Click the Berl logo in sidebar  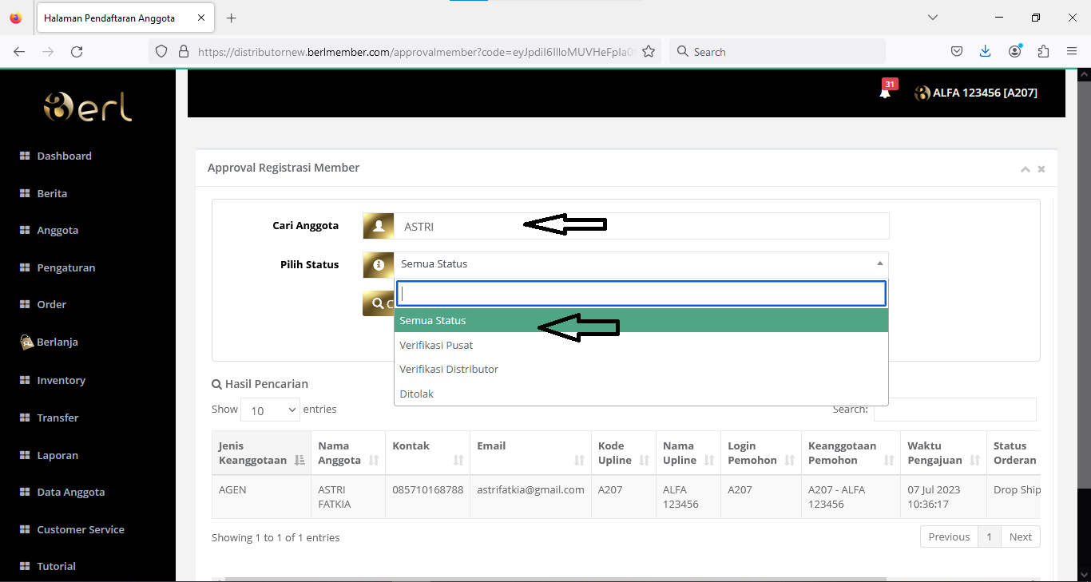[88, 107]
